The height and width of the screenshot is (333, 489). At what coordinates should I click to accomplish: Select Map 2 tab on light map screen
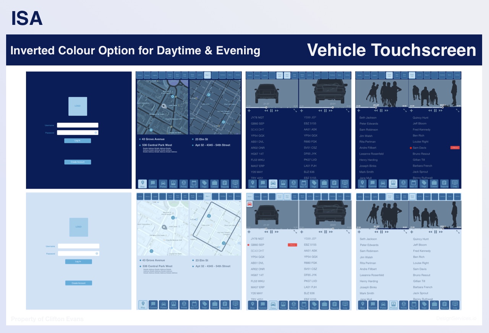[207, 197]
